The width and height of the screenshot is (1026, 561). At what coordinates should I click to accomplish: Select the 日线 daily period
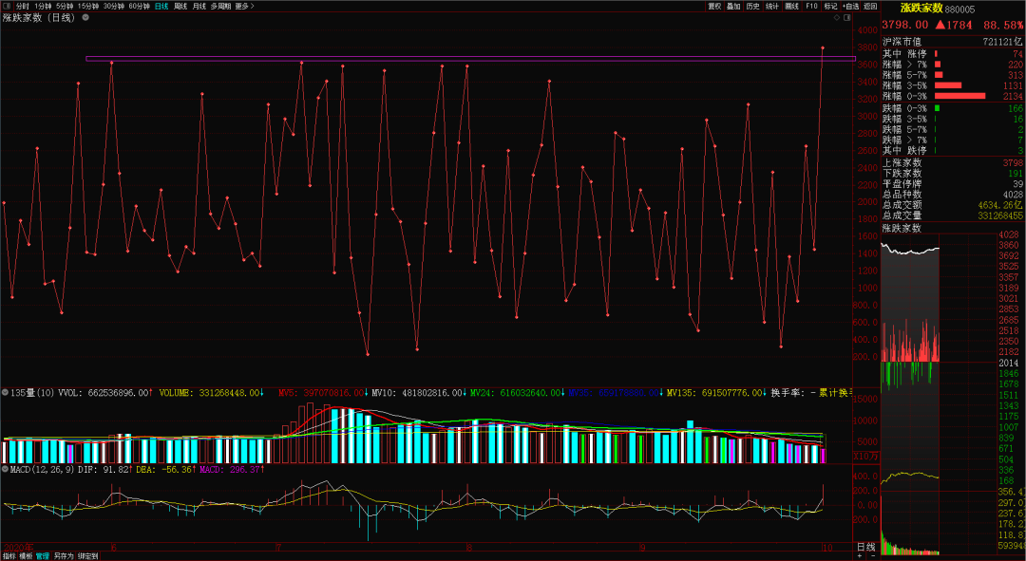pyautogui.click(x=161, y=6)
